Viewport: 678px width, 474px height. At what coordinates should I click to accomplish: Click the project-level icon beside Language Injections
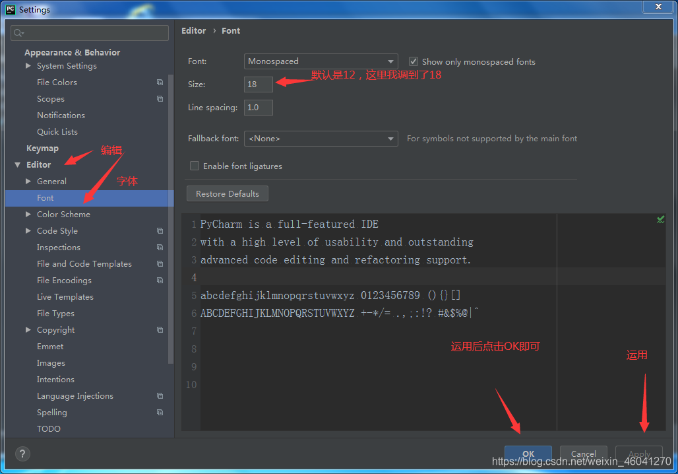[160, 395]
